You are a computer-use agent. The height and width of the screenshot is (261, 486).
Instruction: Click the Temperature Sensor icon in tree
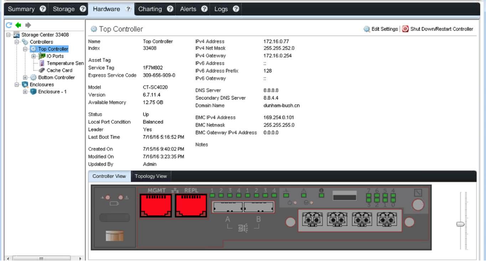point(42,63)
